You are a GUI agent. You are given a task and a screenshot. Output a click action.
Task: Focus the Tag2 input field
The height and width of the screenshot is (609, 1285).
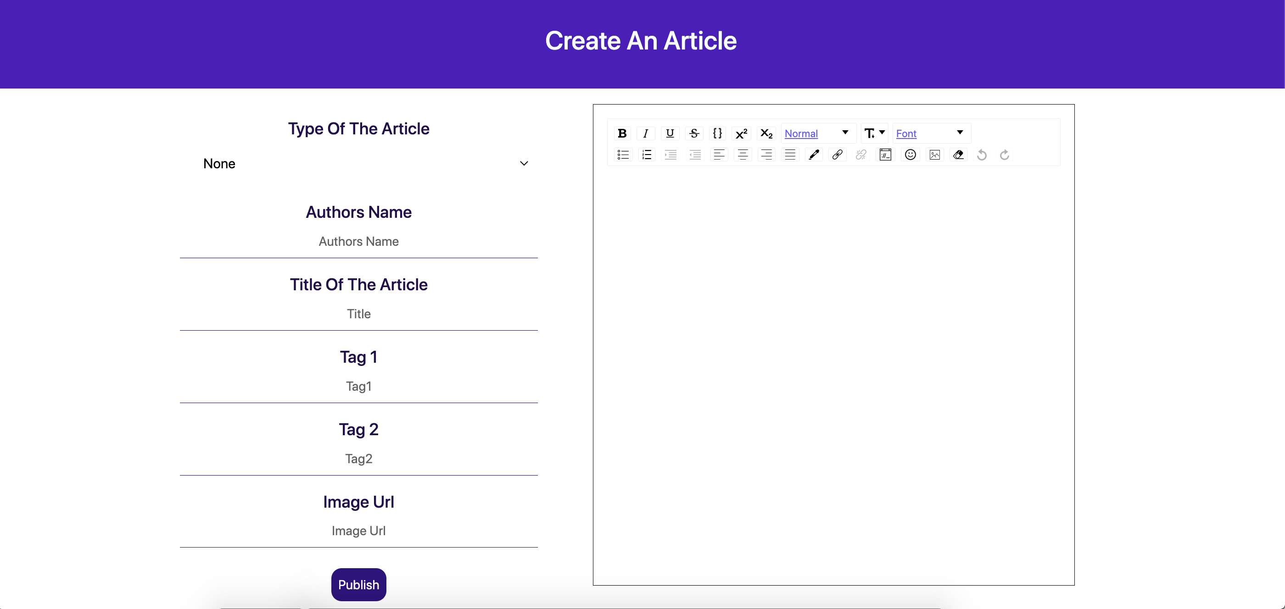click(x=359, y=459)
